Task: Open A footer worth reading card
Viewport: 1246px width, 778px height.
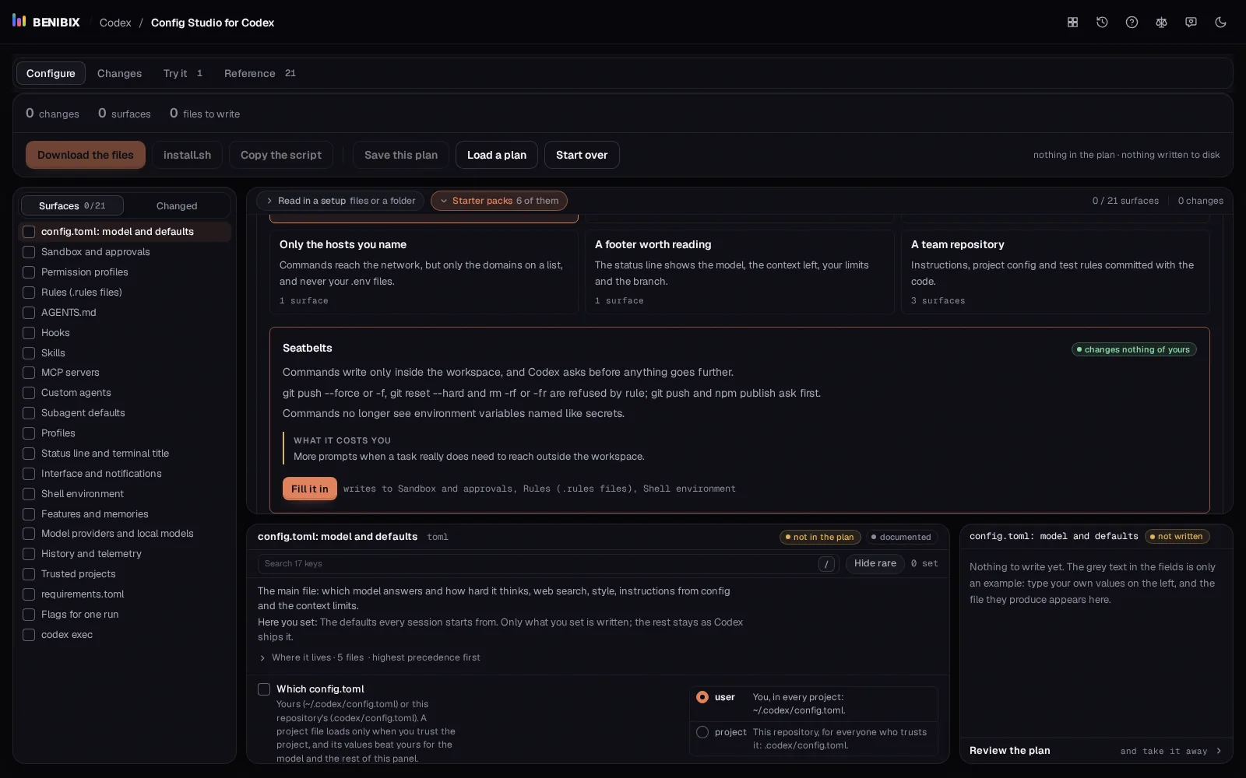Action: tap(739, 272)
